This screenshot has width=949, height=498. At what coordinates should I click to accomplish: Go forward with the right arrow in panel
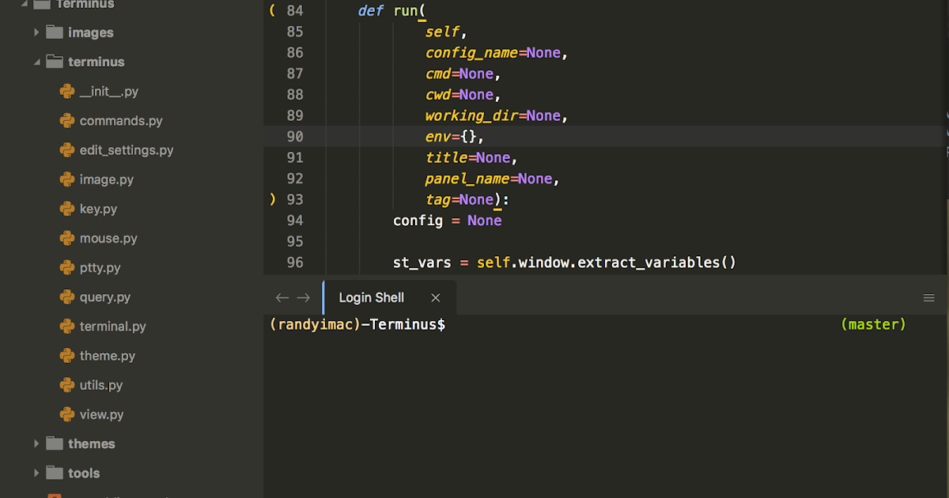[303, 298]
